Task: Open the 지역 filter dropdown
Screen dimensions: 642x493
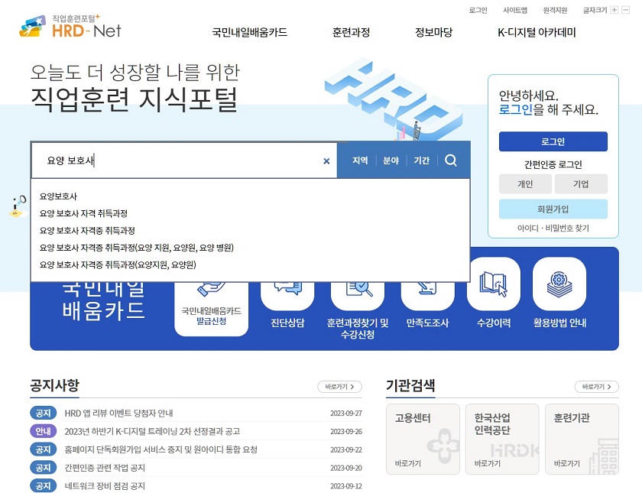Action: point(360,161)
